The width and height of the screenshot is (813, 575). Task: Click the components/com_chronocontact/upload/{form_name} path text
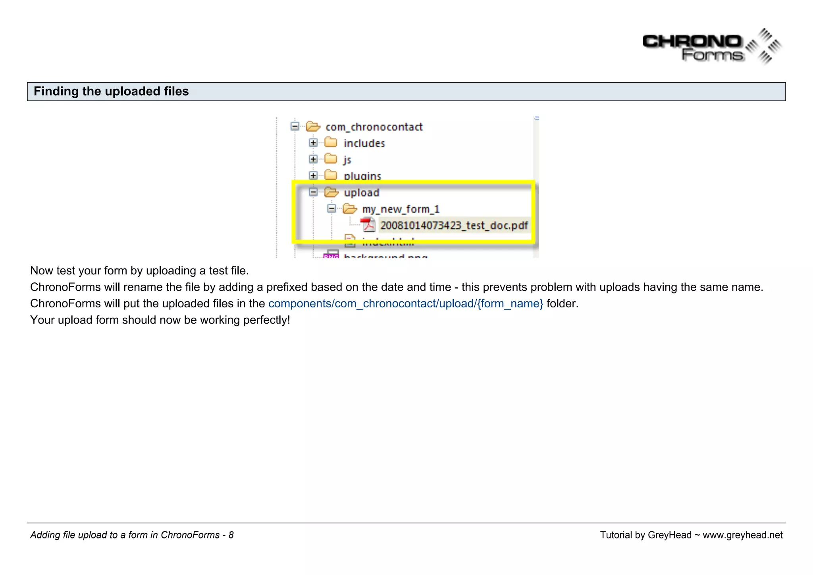(x=406, y=304)
